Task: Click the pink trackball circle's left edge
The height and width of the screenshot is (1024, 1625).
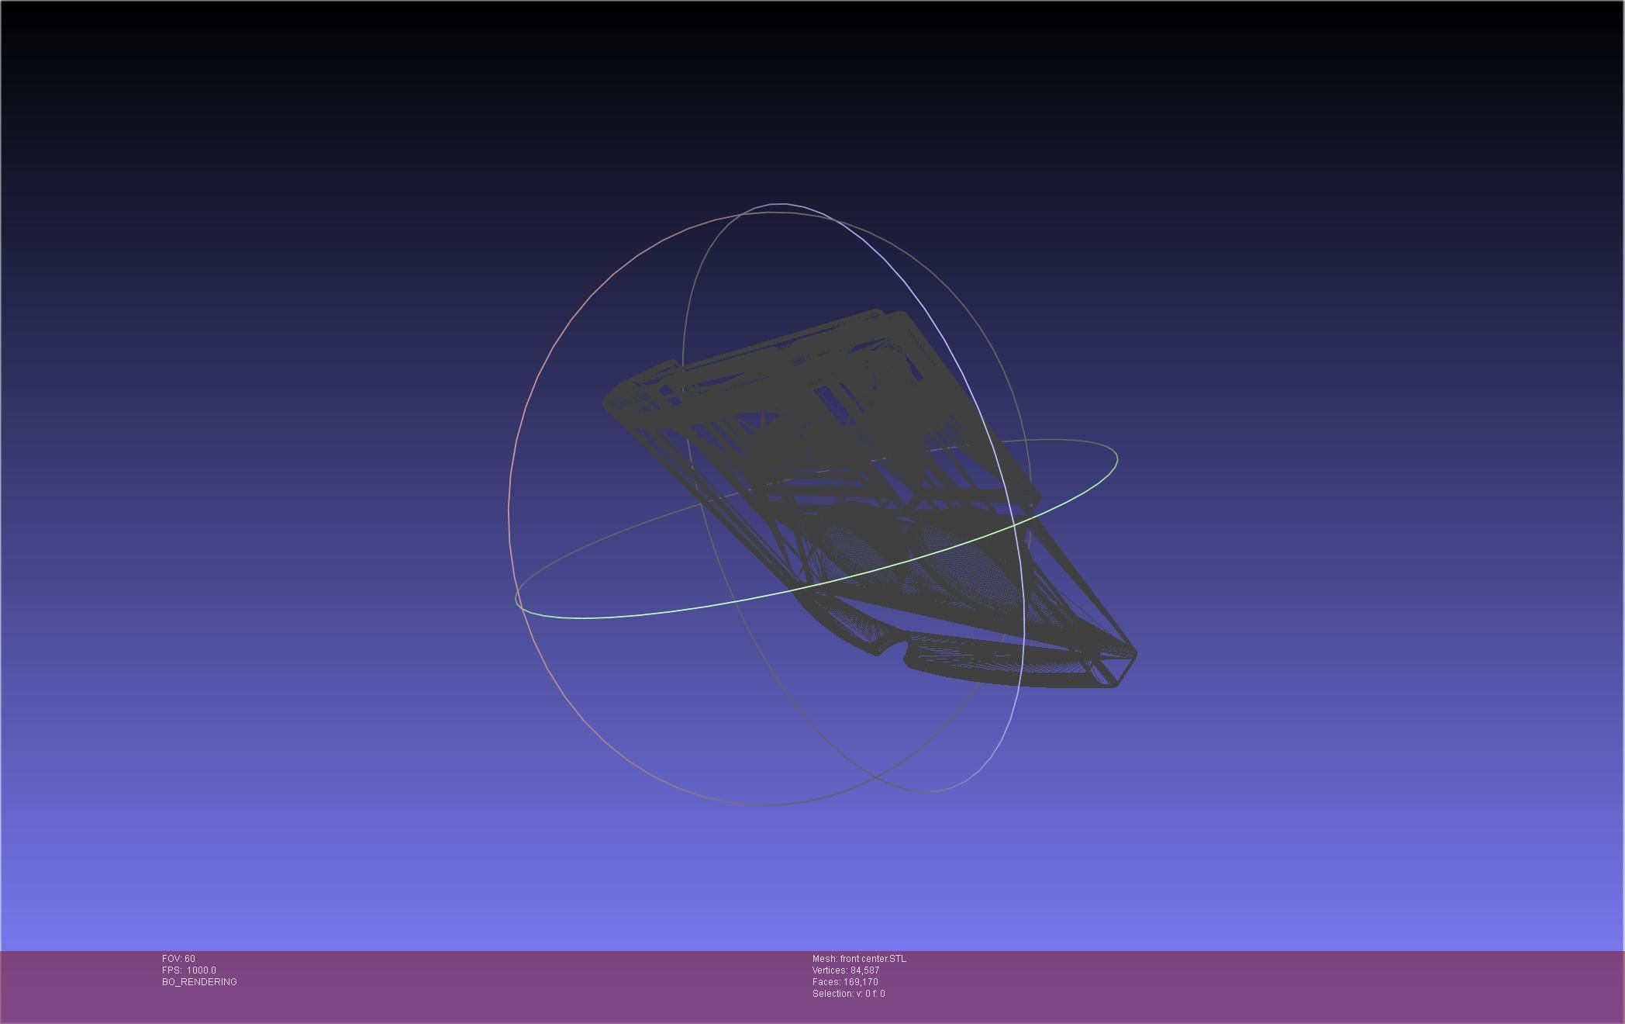Action: pos(509,508)
